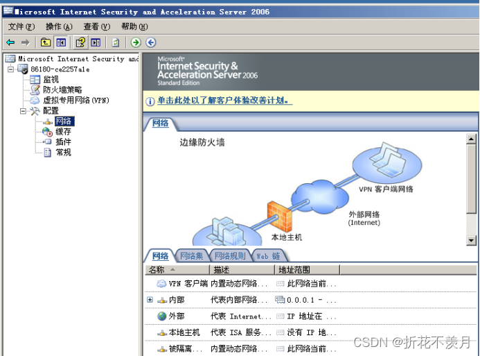This screenshot has width=480, height=356.
Task: Click the green right-arrow Apply icon
Action: point(136,42)
